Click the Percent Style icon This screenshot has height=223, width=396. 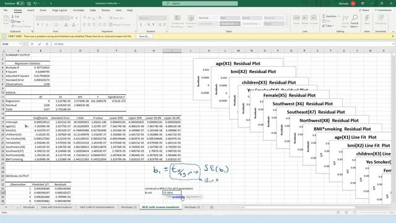148,25
